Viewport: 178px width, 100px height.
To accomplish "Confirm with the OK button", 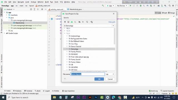I will tap(99, 79).
